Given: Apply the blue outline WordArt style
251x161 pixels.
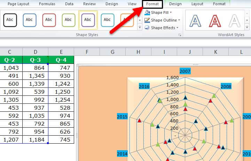Looking at the screenshot, I should 195,21.
